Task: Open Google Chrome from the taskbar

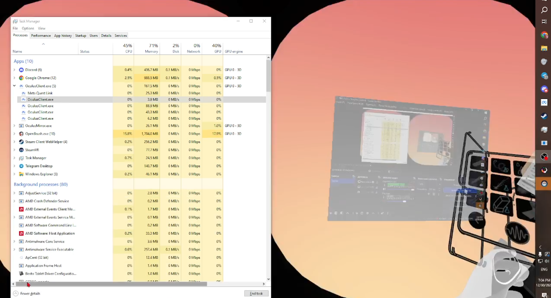Action: click(544, 35)
